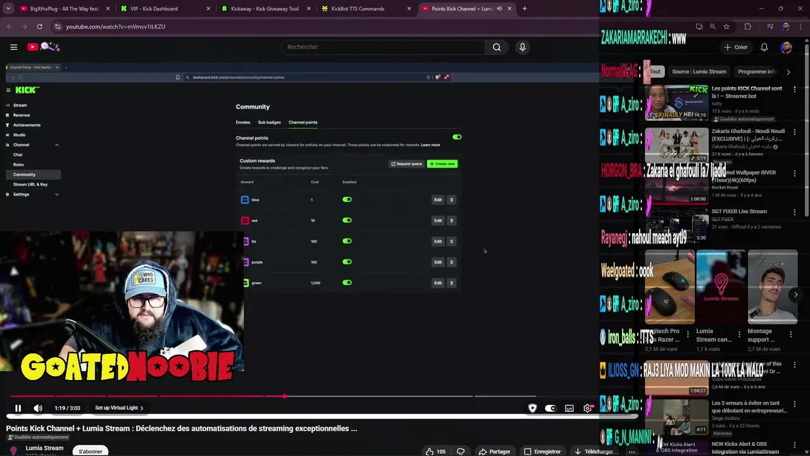Reload the page in the browser toolbar

tap(39, 27)
